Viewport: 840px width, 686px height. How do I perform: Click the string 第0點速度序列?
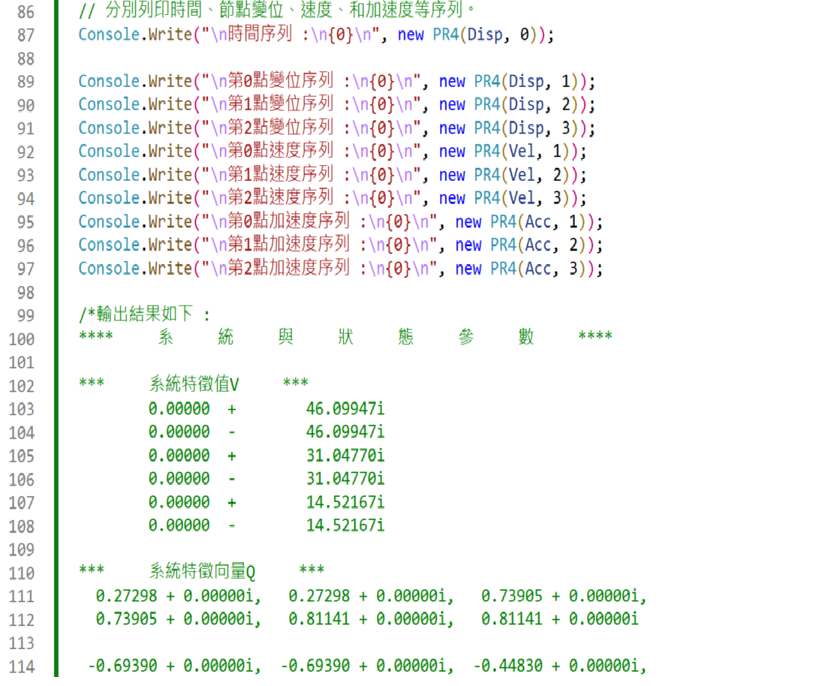(x=281, y=151)
